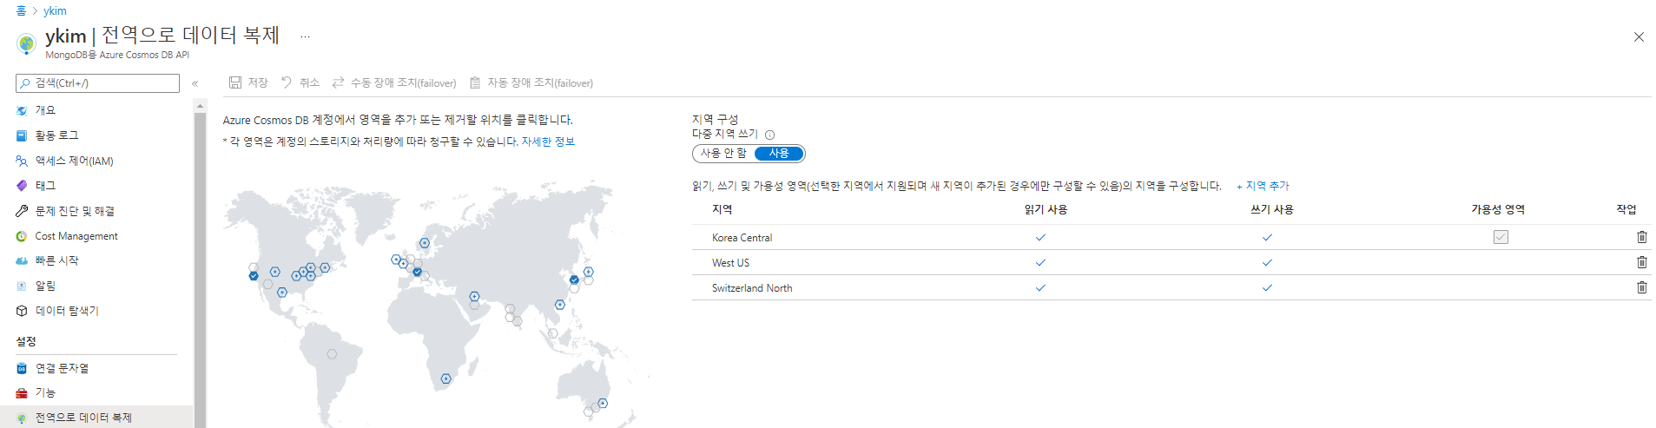
Task: Open 자세한 정보 learn more link
Action: coord(548,142)
